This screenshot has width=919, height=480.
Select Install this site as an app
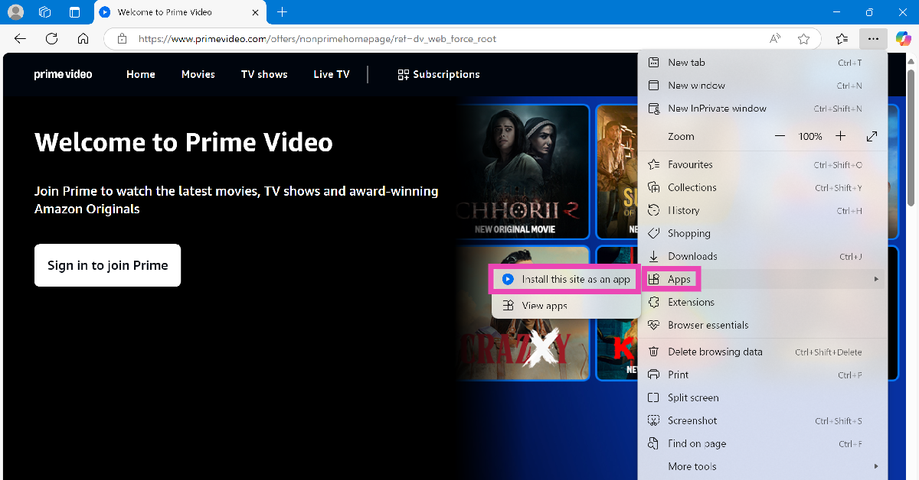tap(566, 280)
